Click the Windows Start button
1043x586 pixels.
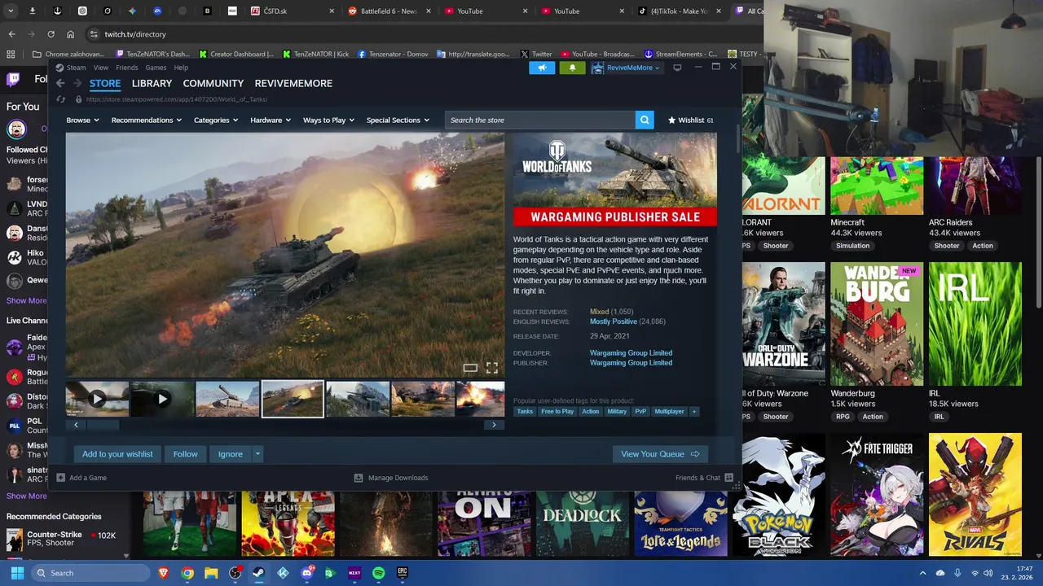(17, 573)
